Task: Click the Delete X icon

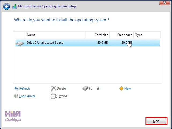Action: click(x=54, y=89)
